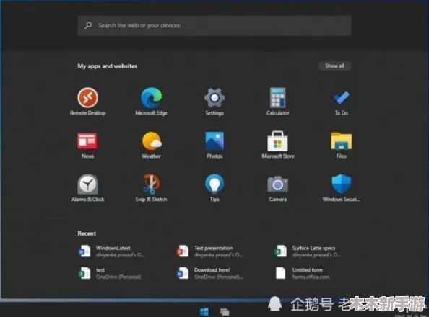Click the Windows Start button on taskbar

[x=204, y=311]
